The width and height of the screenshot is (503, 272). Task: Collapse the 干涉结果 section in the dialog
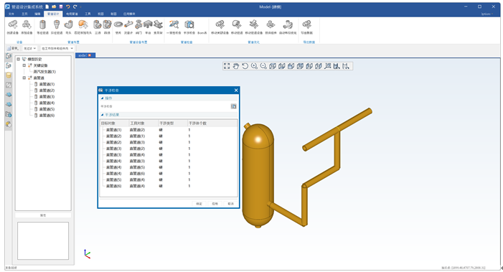point(102,115)
